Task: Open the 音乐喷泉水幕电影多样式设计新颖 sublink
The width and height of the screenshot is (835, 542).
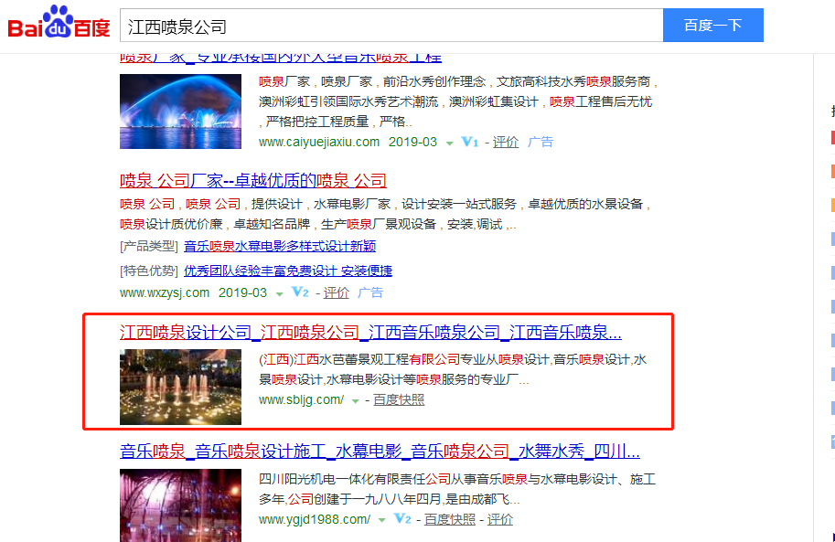Action: coord(280,246)
